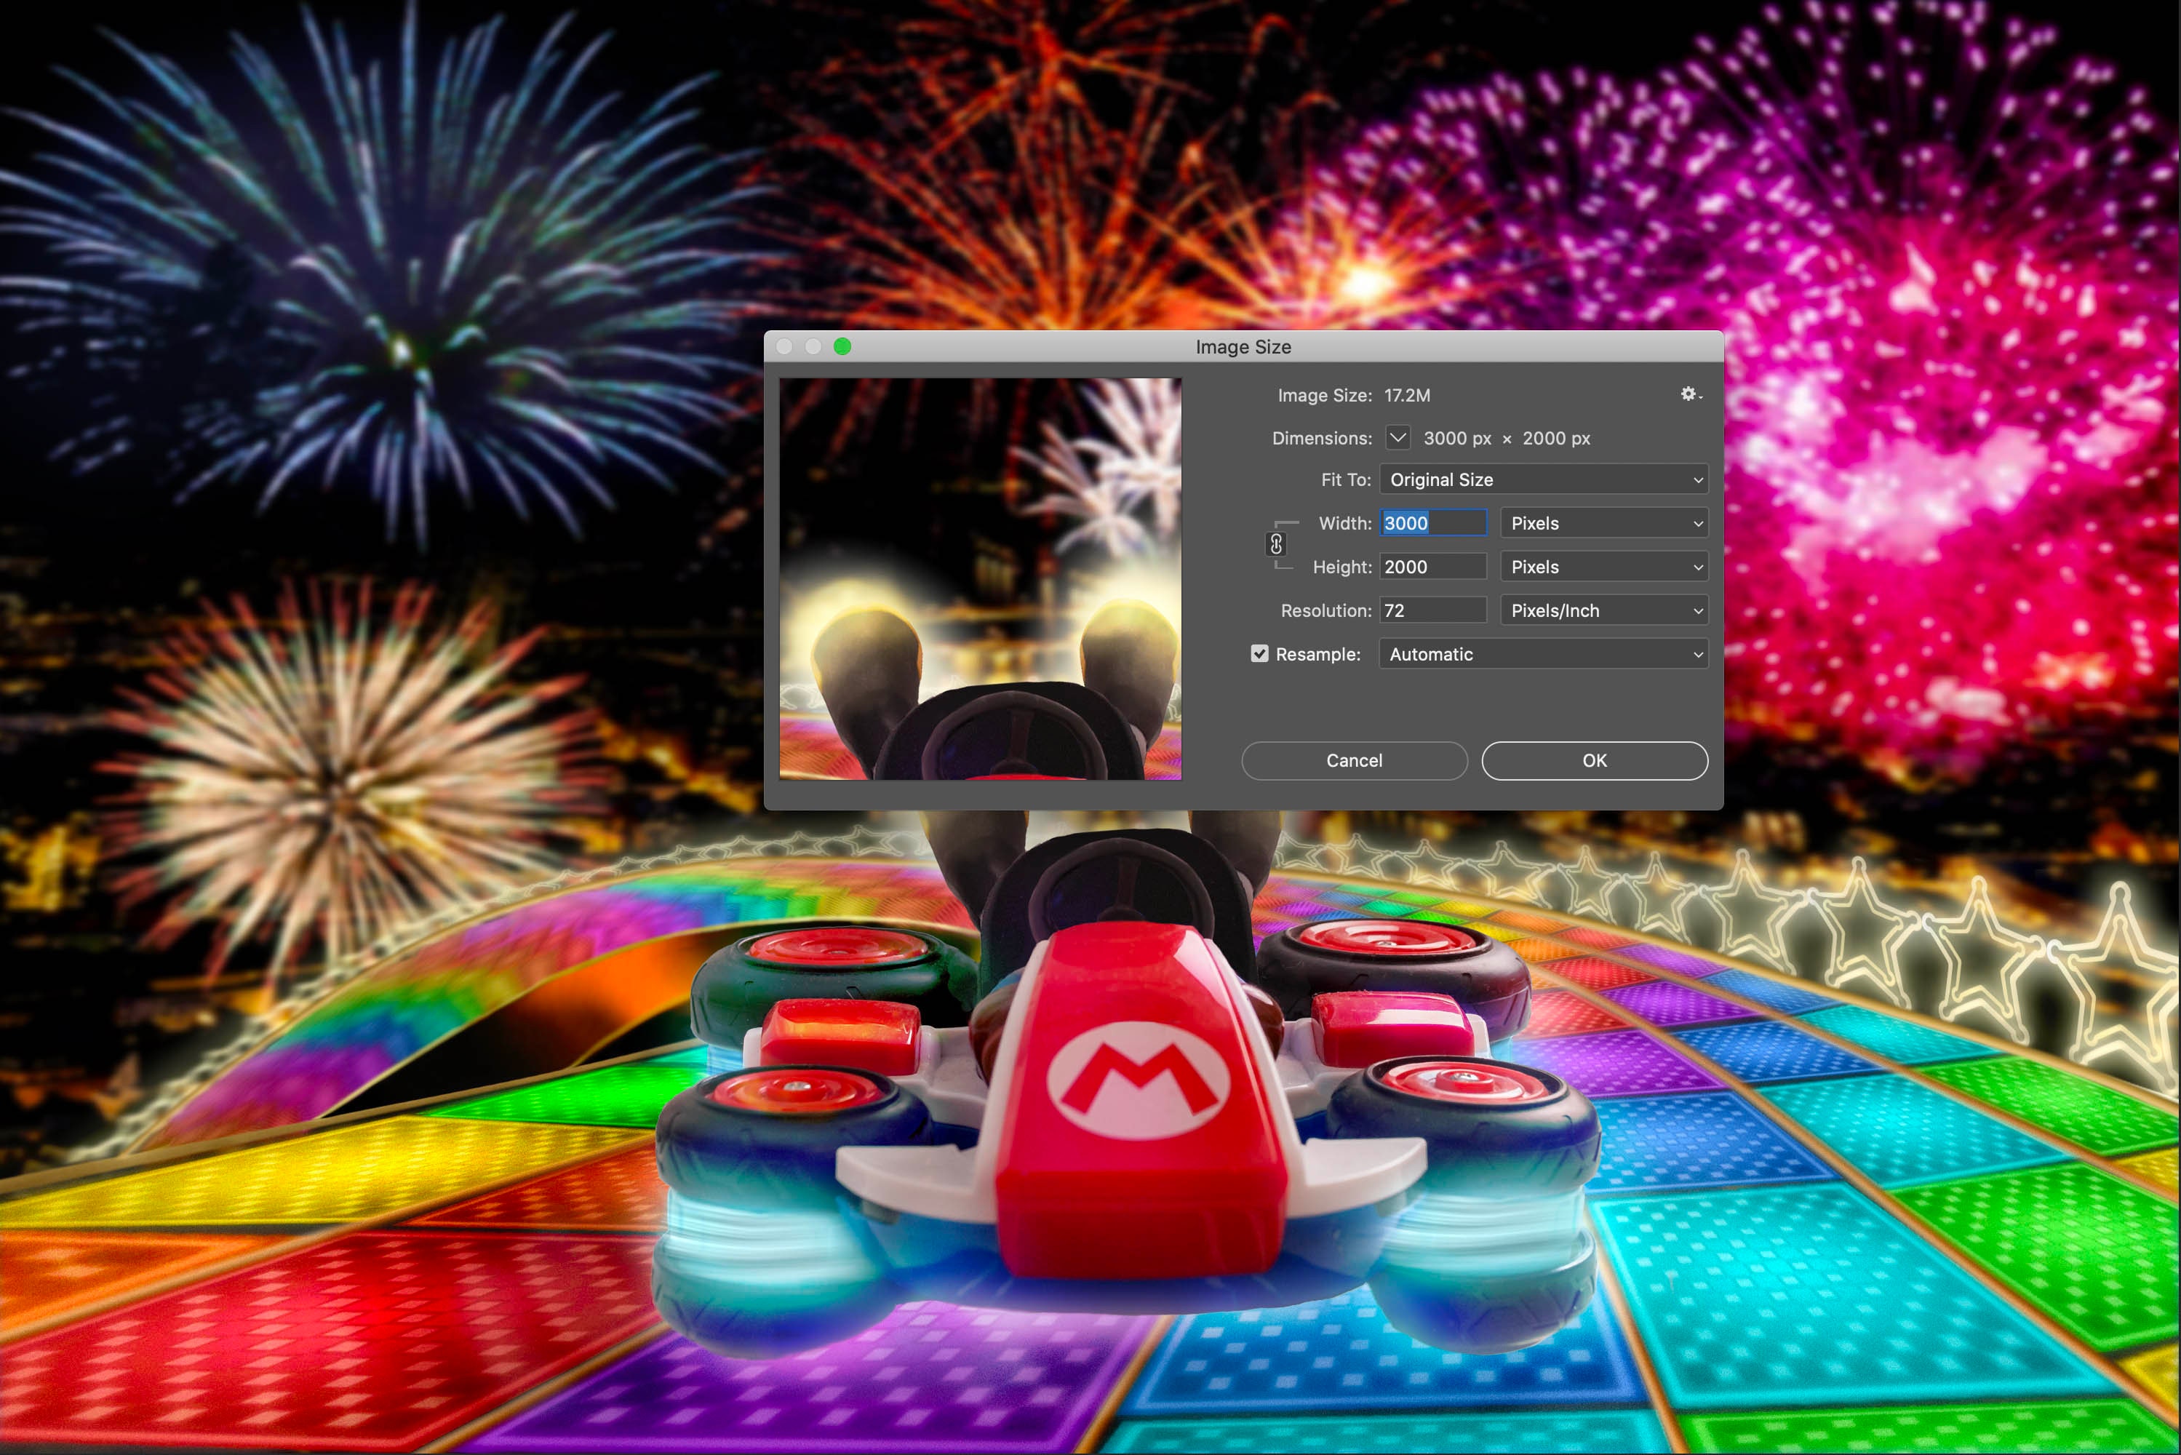The width and height of the screenshot is (2181, 1455).
Task: Open the Fit To dropdown showing Original Size
Action: (1543, 479)
